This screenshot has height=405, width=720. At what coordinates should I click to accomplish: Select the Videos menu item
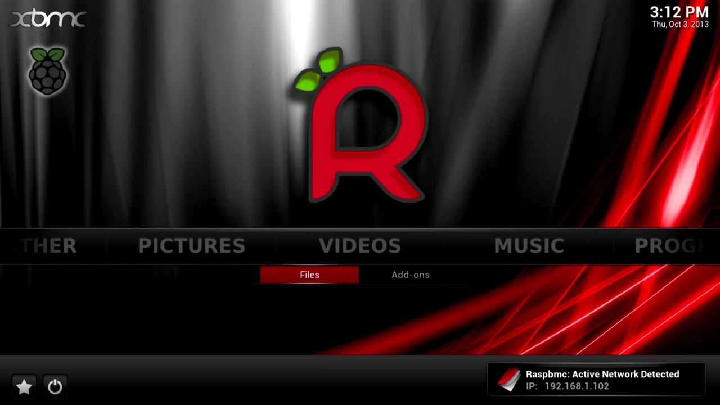pos(360,246)
